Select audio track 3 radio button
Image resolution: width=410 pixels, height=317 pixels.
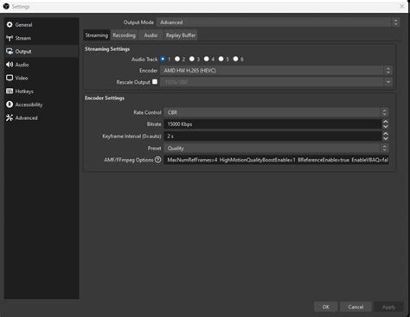192,59
